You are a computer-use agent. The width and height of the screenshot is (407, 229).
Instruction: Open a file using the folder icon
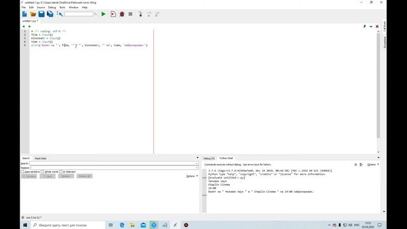point(33,14)
